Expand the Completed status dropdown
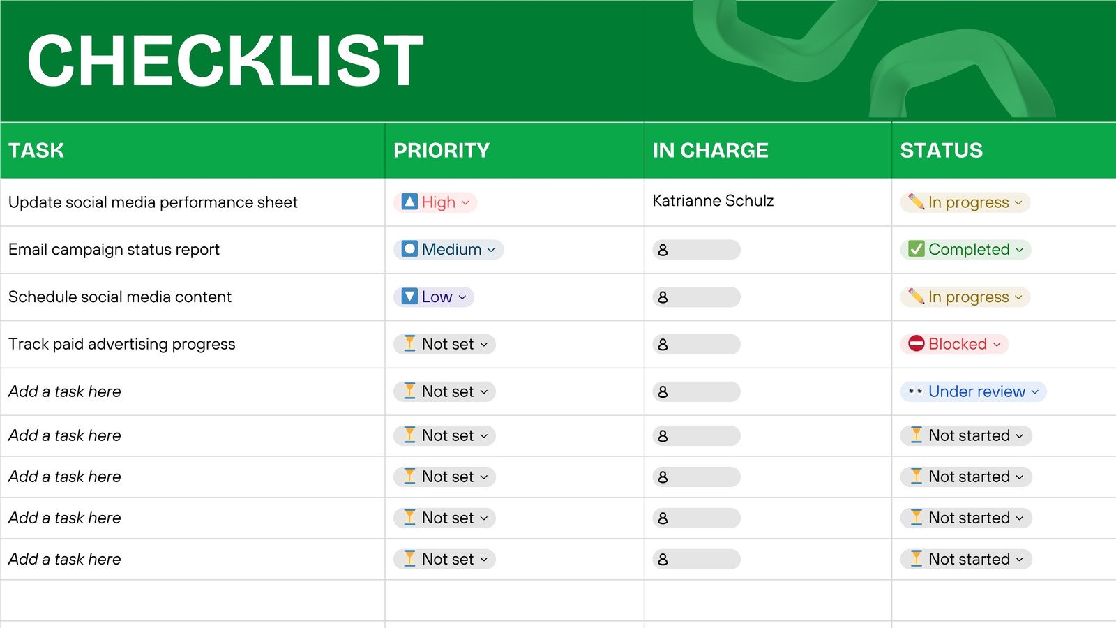Screen dimensions: 1116x628 click(1020, 249)
